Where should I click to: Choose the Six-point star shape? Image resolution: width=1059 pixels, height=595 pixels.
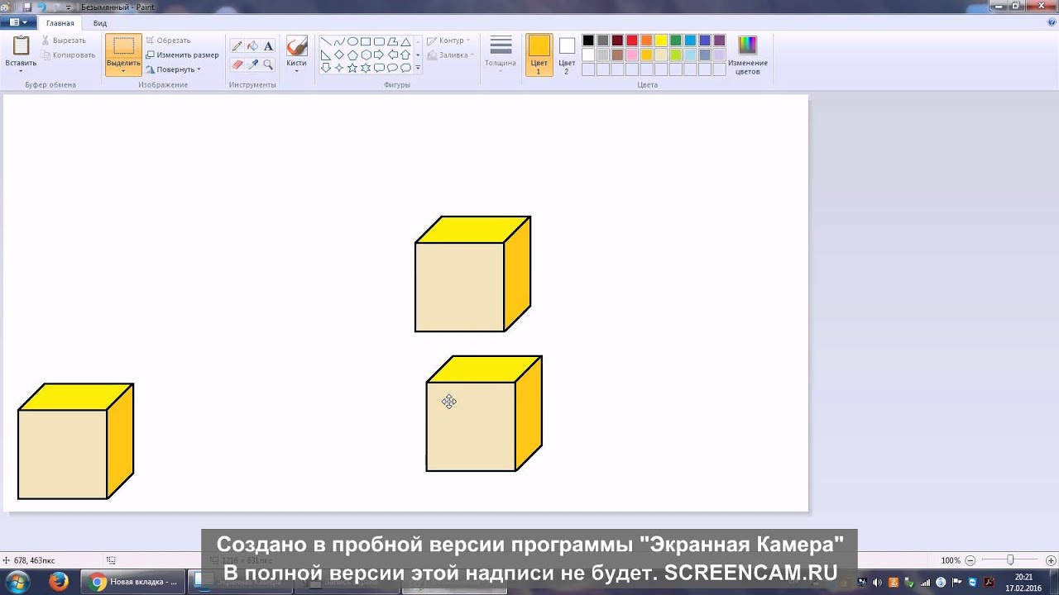tap(366, 68)
